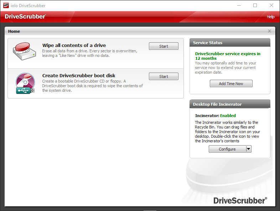
Task: Click the Configure button
Action: coord(227,149)
